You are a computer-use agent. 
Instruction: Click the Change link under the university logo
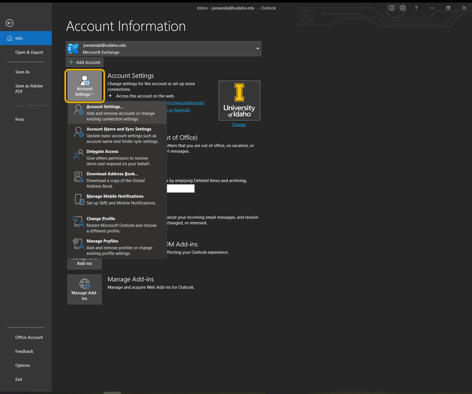239,124
